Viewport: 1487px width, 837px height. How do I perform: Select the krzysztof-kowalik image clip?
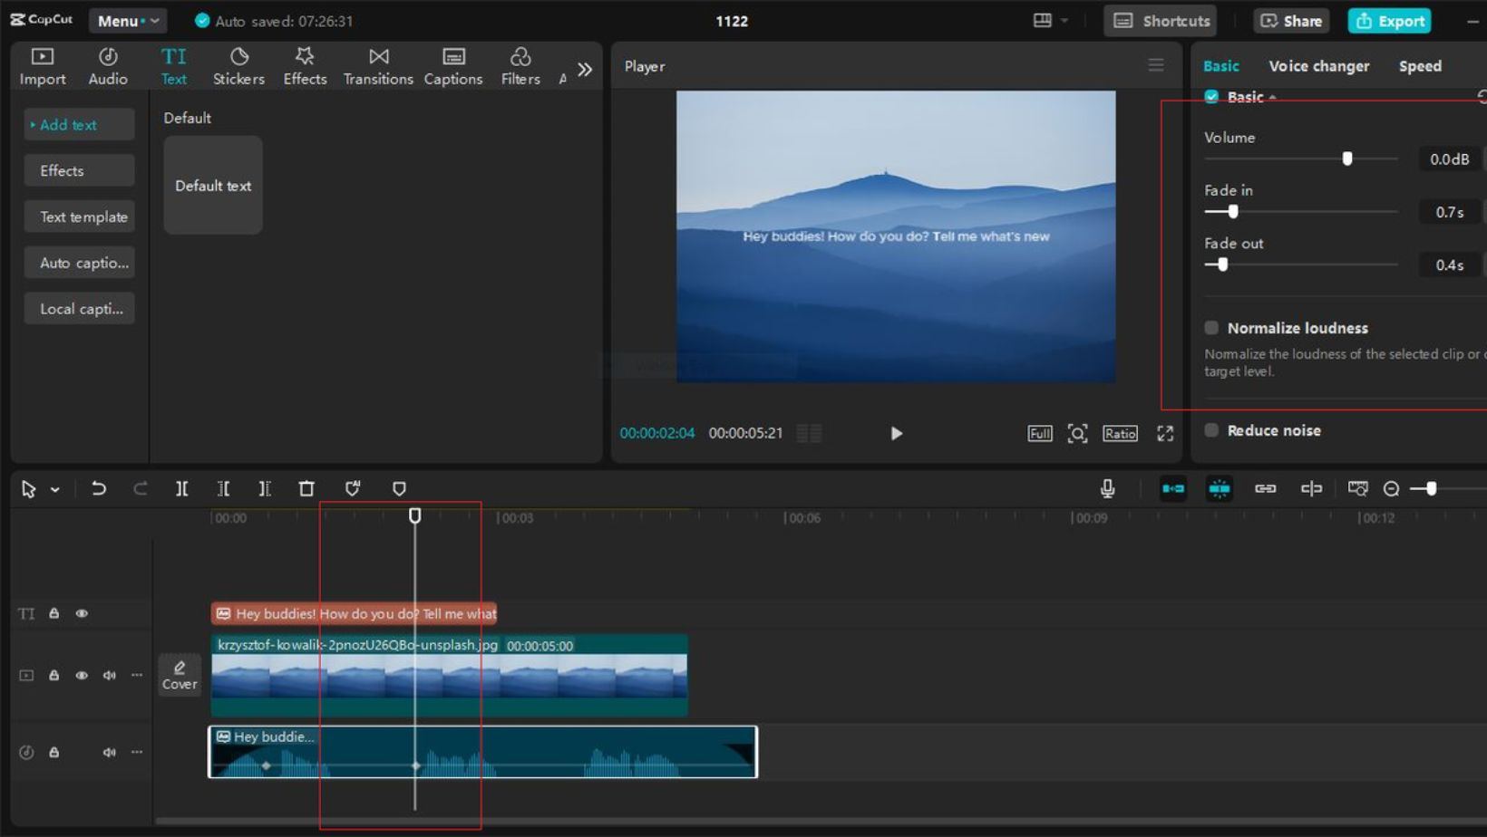[x=449, y=676]
